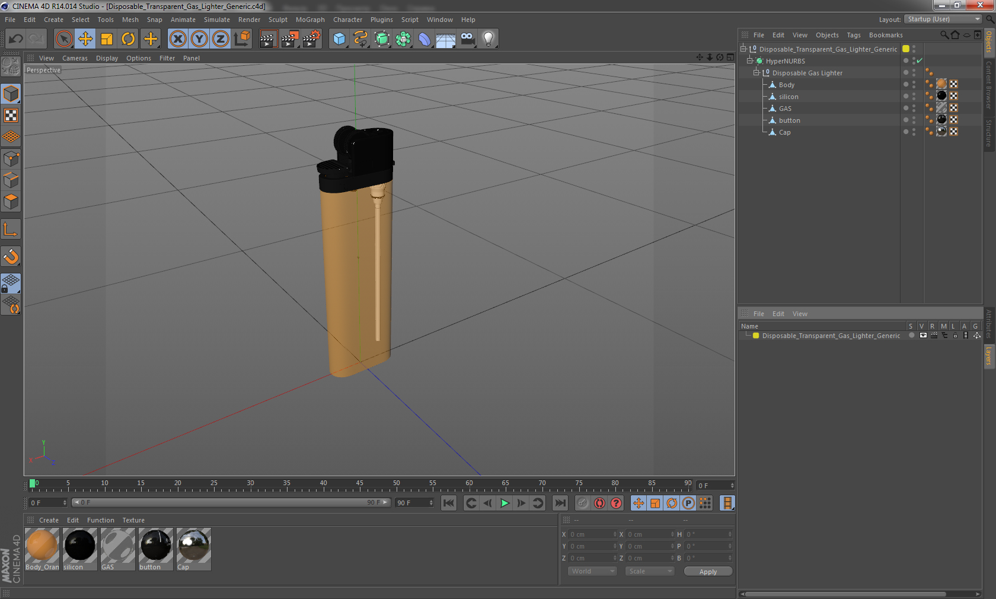Viewport: 996px width, 599px height.
Task: Click the Content Browser side tab
Action: click(989, 85)
